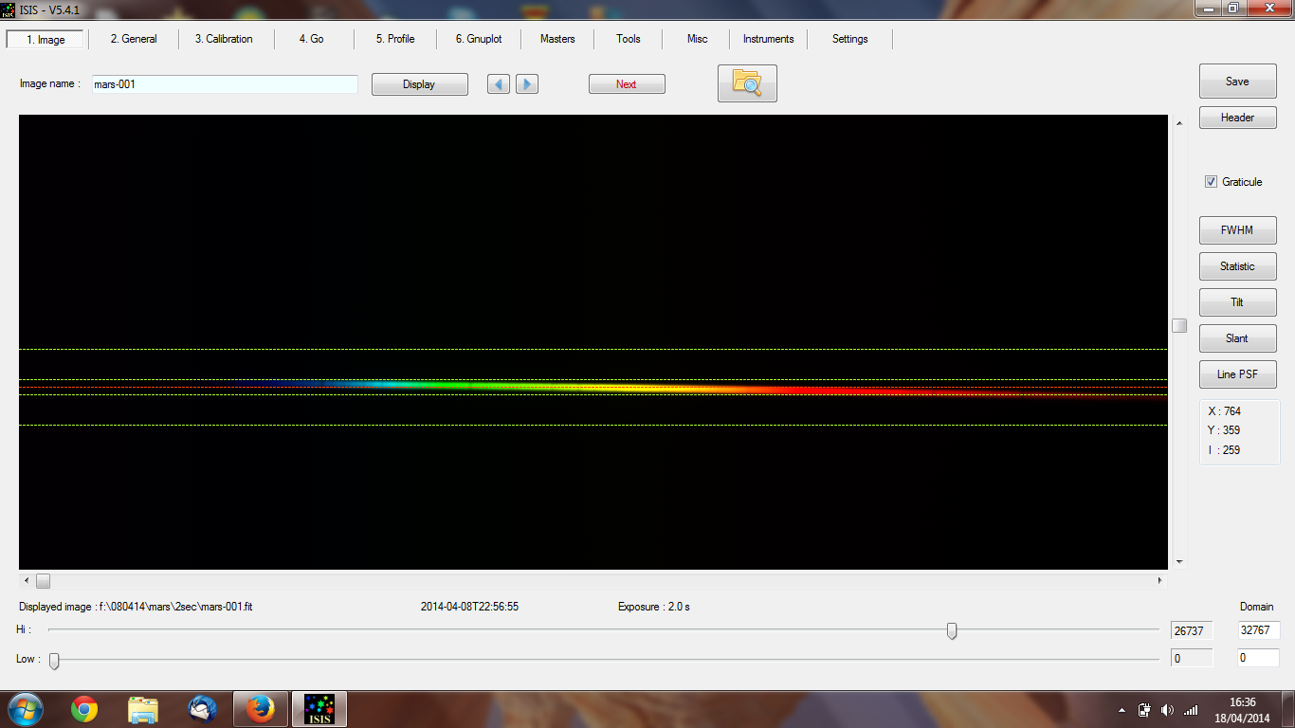Switch to the 3. Calibration tab
This screenshot has height=728, width=1295.
pos(224,39)
